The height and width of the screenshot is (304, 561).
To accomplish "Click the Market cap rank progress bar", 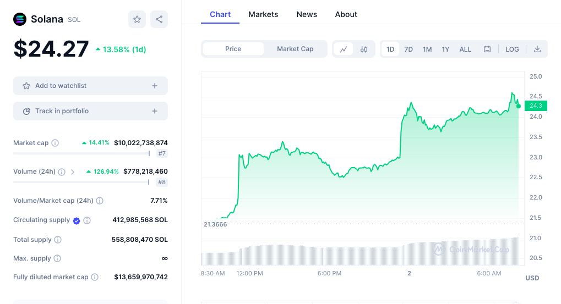I will [x=81, y=153].
